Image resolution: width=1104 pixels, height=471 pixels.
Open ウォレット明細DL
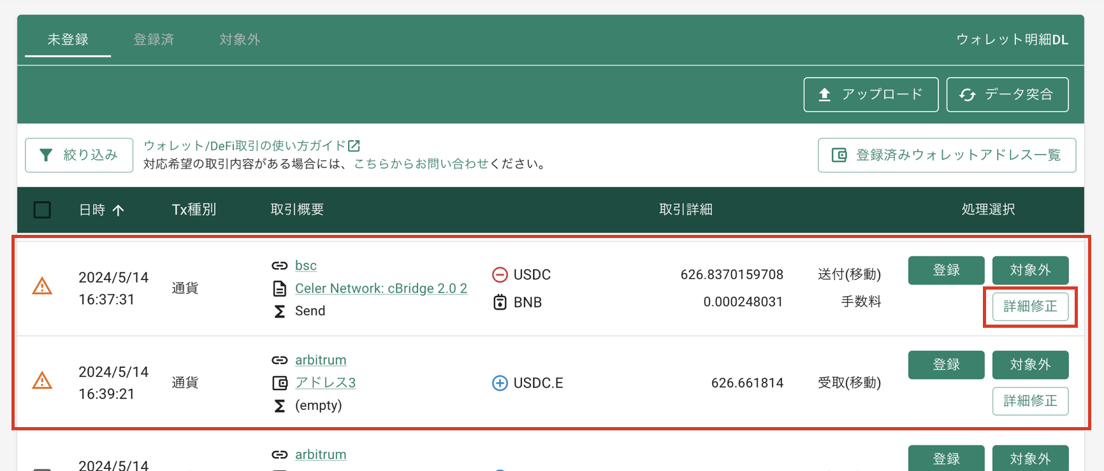[1012, 39]
